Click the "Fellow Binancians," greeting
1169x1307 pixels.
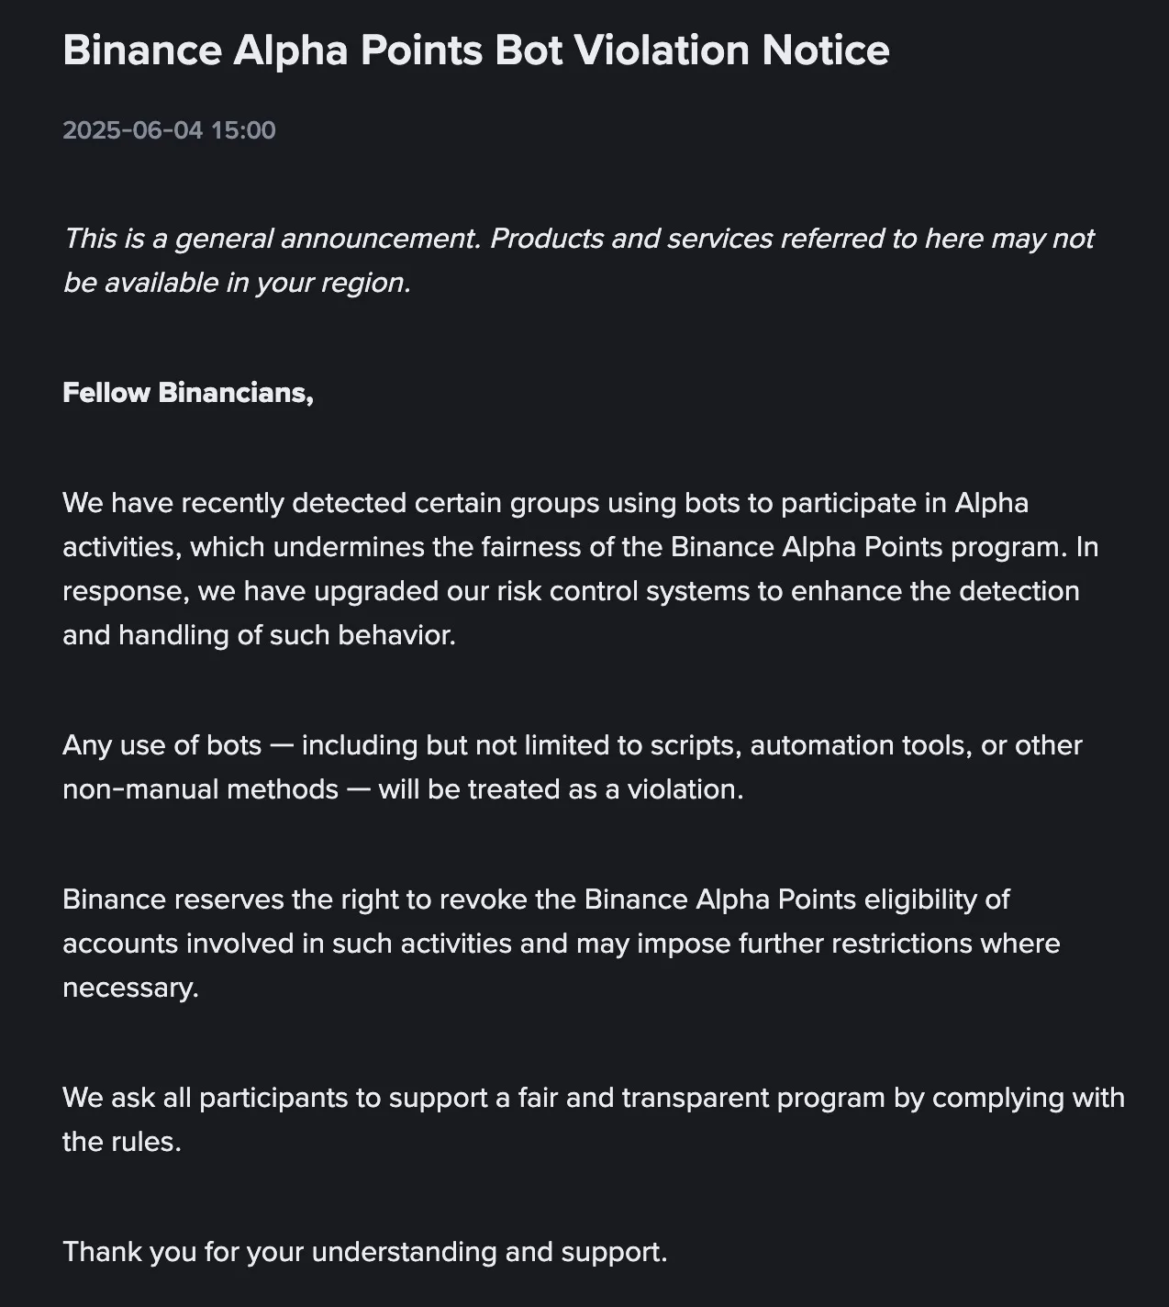tap(188, 393)
